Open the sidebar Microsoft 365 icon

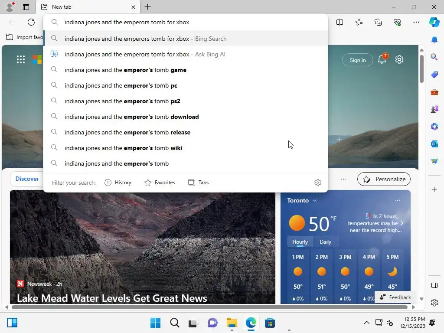click(434, 126)
